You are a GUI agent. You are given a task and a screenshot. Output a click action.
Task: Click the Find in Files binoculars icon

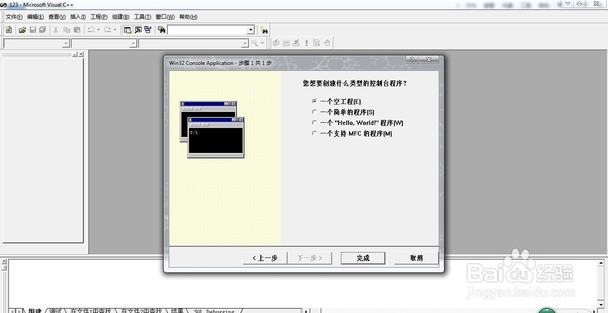click(x=162, y=30)
